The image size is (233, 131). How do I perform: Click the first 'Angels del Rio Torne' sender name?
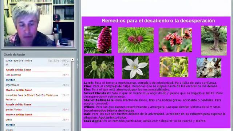pyautogui.click(x=19, y=70)
